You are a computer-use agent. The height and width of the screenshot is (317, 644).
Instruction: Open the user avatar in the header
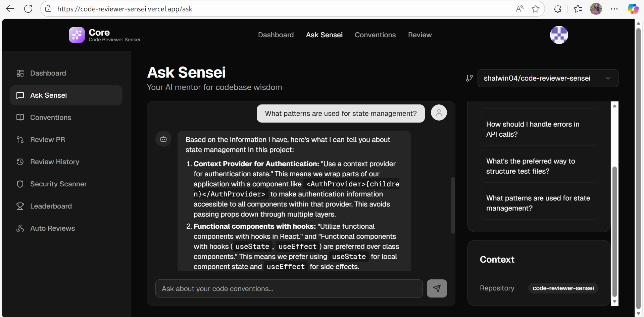click(x=559, y=35)
